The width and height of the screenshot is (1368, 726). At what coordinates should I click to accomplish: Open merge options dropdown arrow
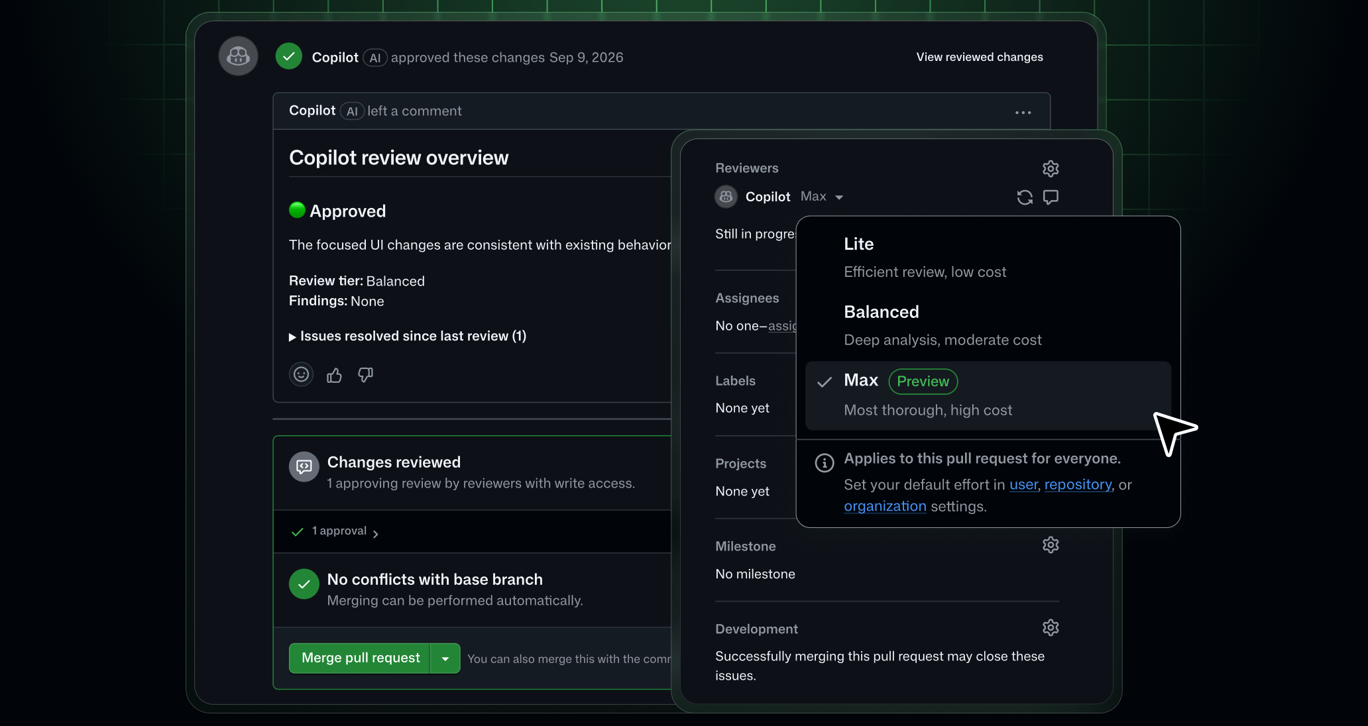pos(445,658)
